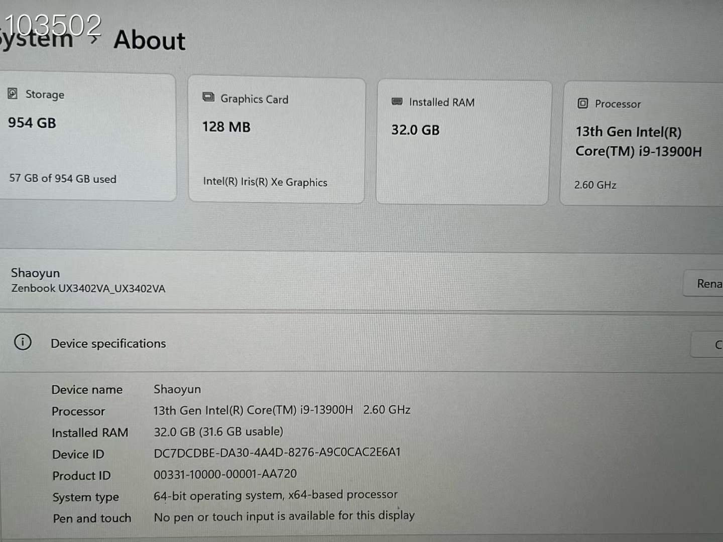The width and height of the screenshot is (723, 542).
Task: Open the Graphics Card 128 MB card
Action: point(276,140)
